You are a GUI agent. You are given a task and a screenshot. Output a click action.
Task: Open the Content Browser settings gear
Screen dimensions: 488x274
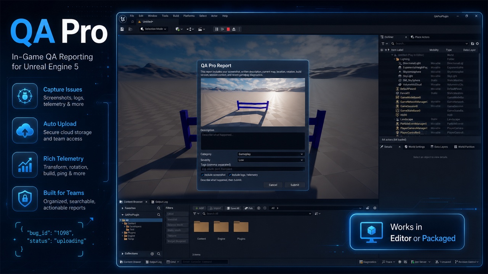point(375,208)
